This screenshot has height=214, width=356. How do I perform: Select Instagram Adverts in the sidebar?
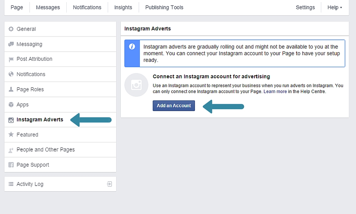click(x=60, y=120)
